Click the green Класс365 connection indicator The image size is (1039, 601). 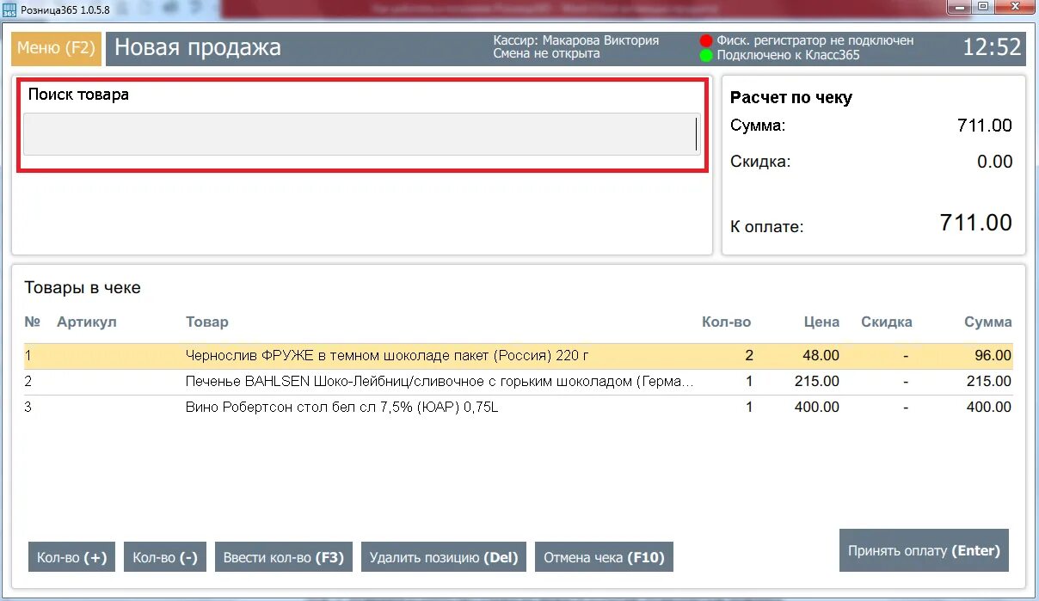pyautogui.click(x=707, y=55)
